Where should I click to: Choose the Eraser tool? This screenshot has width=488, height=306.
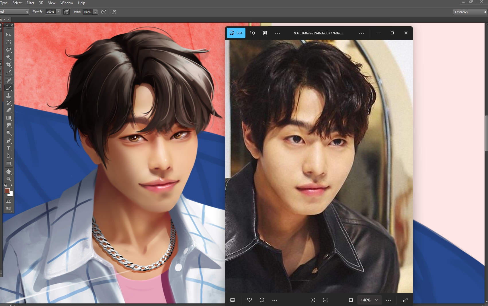[9, 110]
